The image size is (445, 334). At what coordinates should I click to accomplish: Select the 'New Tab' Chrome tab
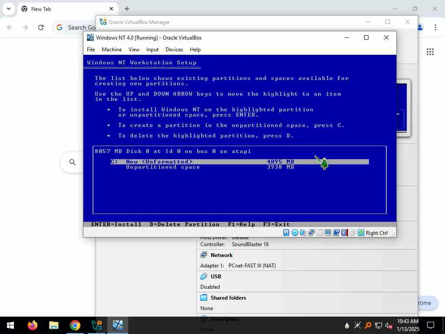coord(67,9)
